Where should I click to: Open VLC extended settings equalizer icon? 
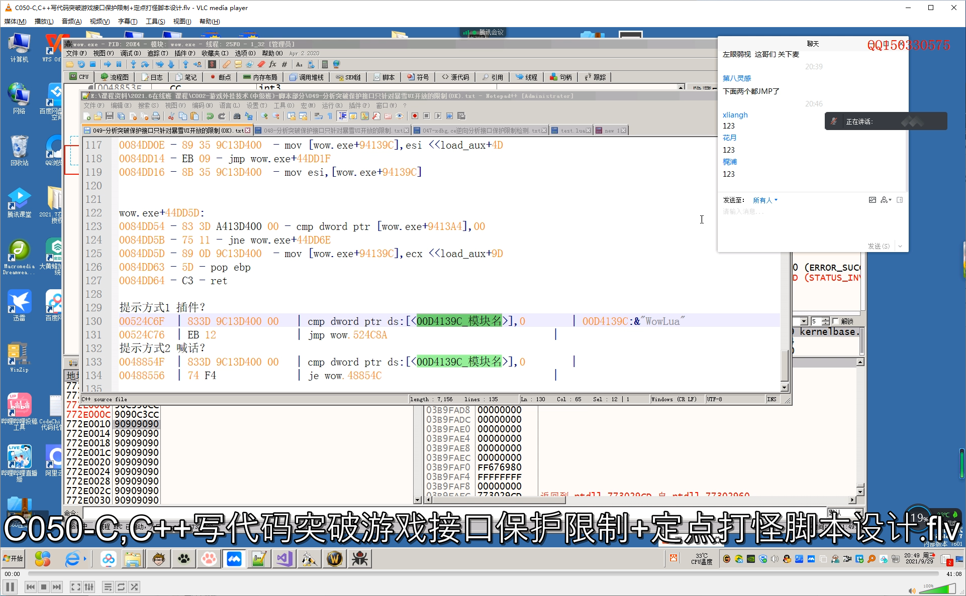[89, 586]
